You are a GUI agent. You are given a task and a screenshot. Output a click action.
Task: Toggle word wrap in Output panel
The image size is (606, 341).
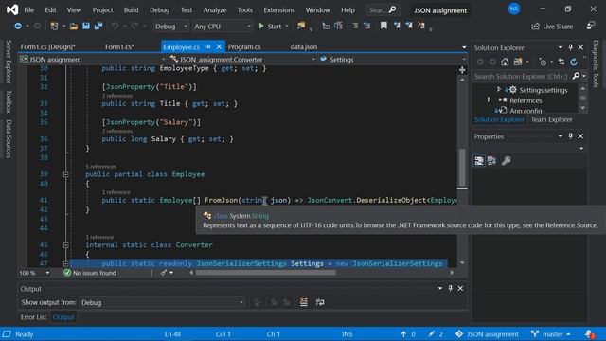pos(320,302)
